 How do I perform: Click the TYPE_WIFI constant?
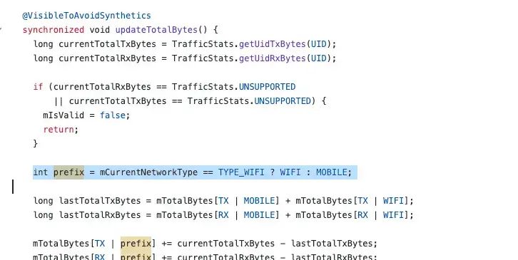241,172
